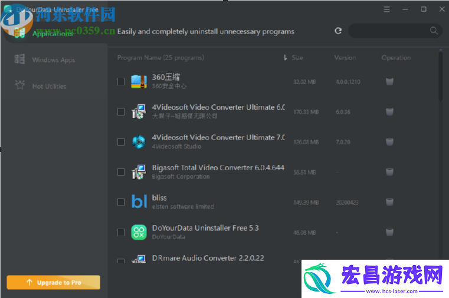Select the 4Videosoft Ultimate 7.0 app icon

(x=139, y=142)
